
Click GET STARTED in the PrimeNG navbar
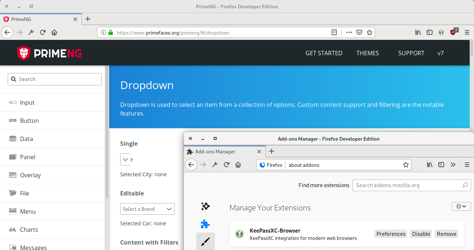324,53
